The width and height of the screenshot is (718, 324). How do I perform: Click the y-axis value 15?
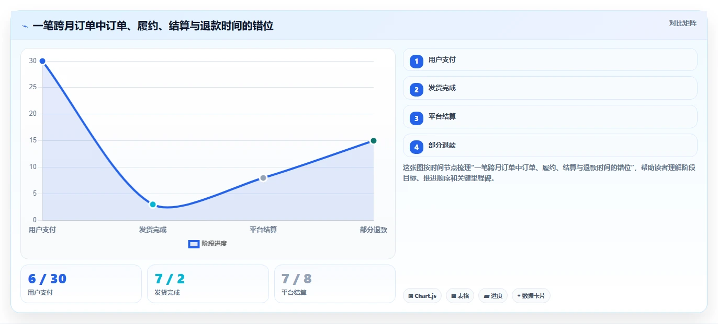33,140
